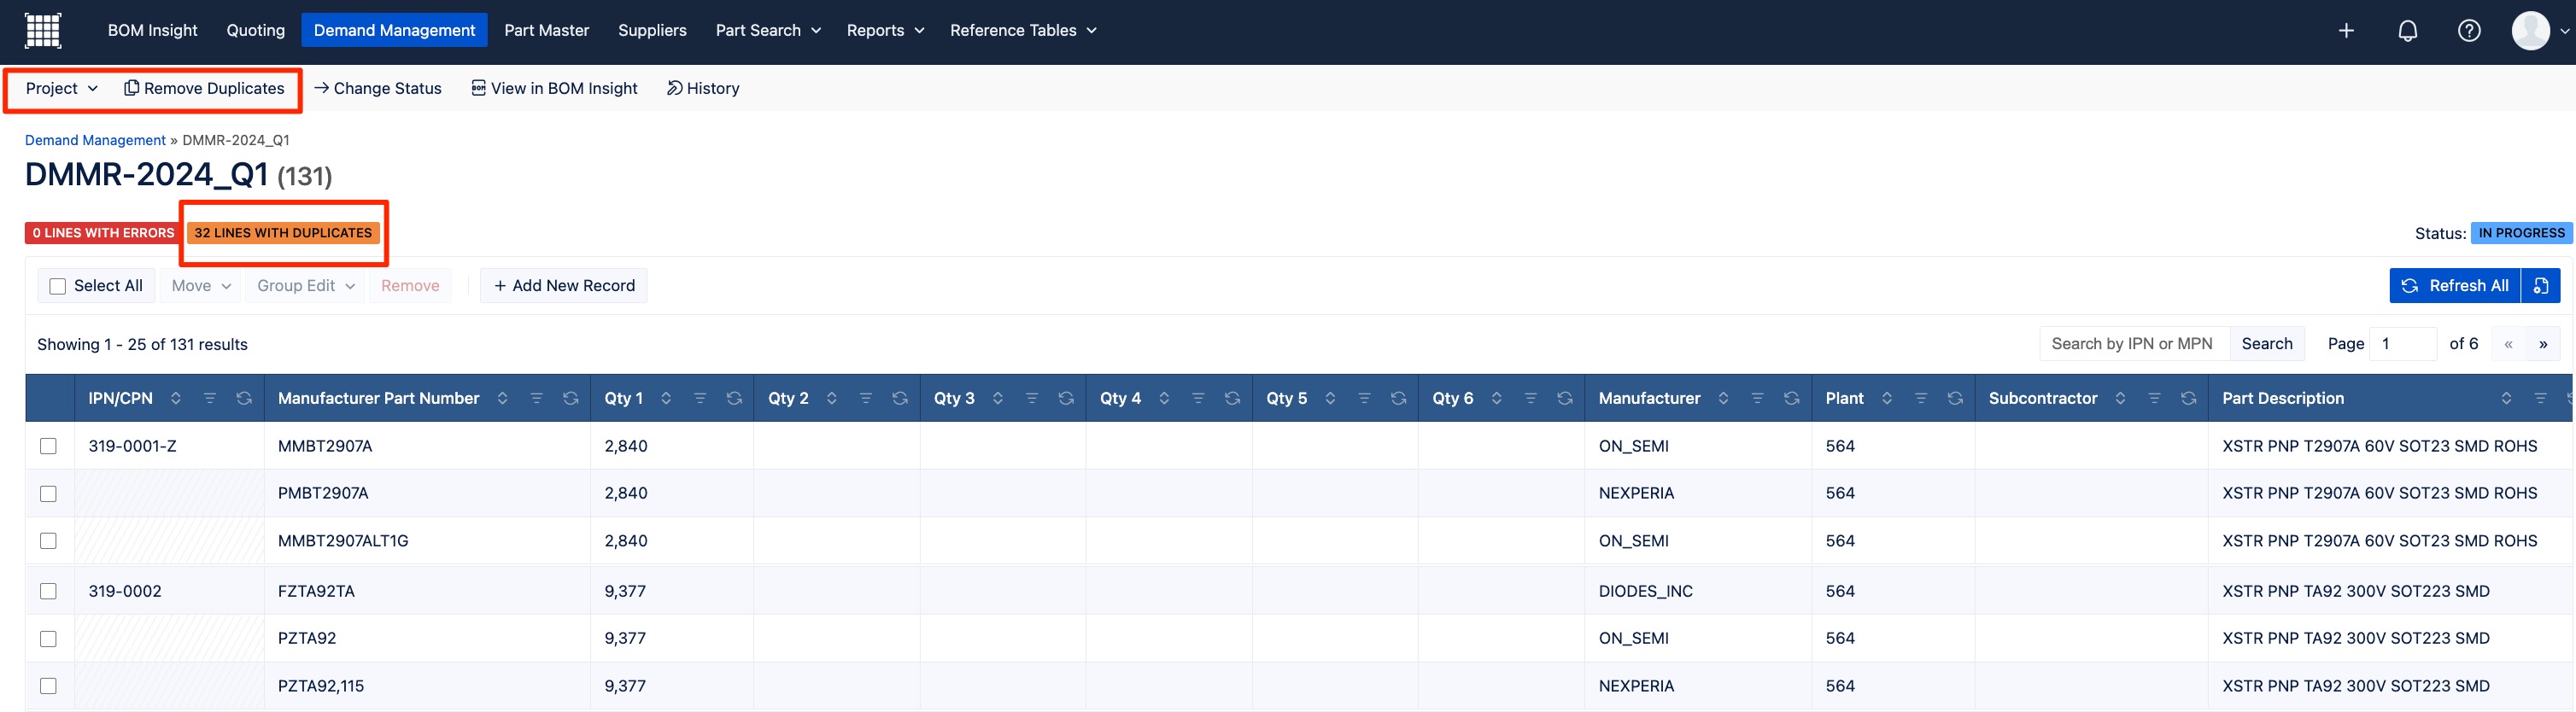Click Change Status
2576x712 pixels.
(378, 88)
